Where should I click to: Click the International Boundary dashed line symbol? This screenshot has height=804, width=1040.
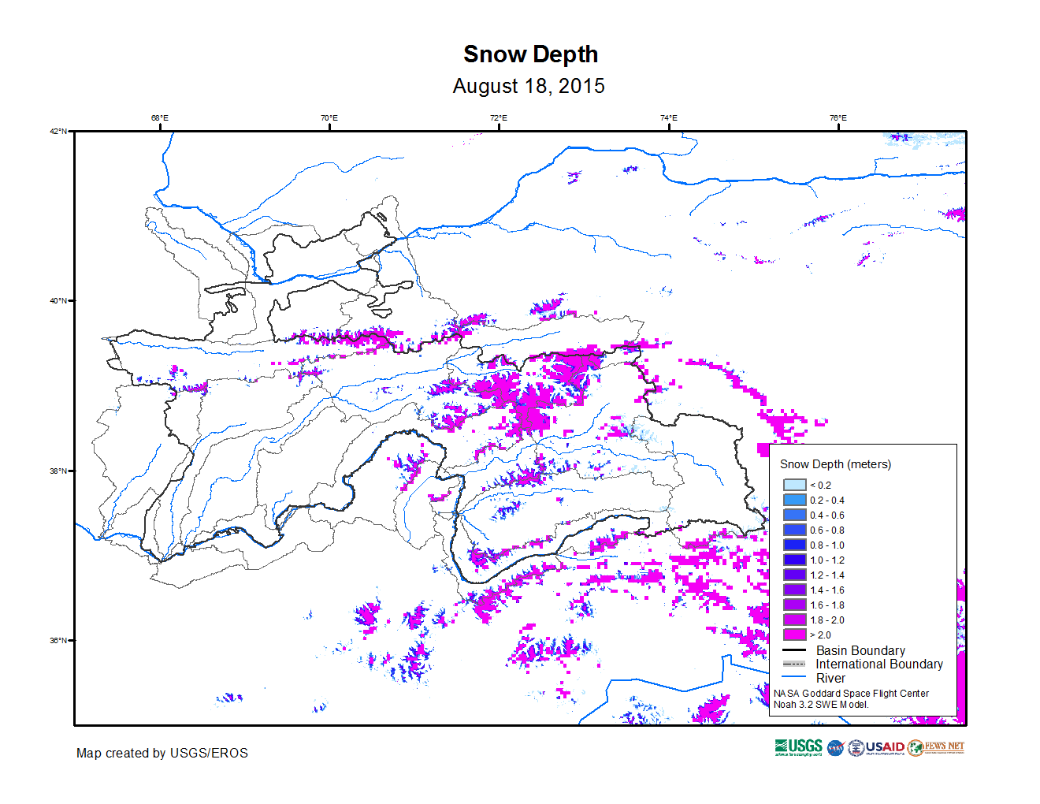pos(794,664)
